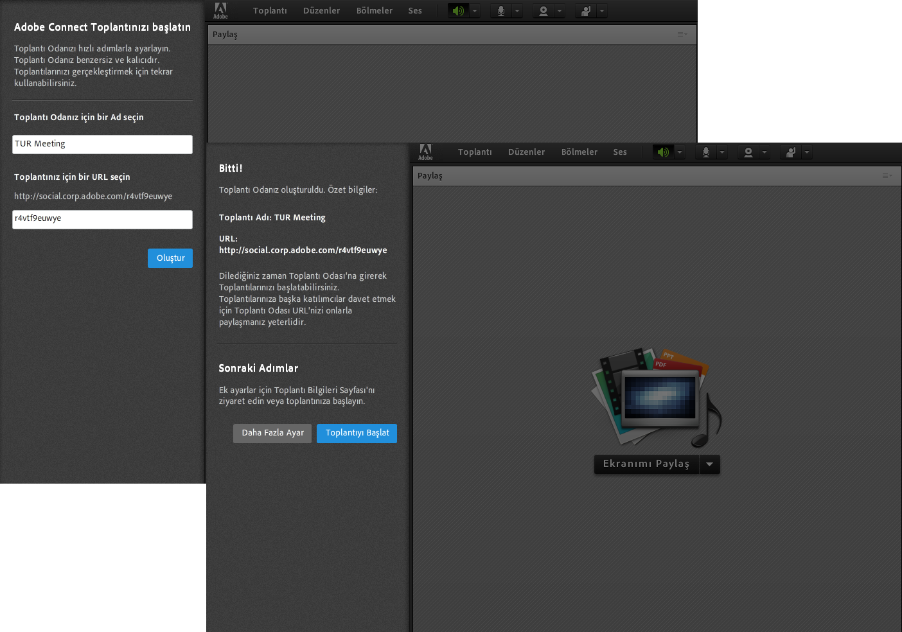Click the Oluştur button
The width and height of the screenshot is (902, 632).
tap(170, 258)
